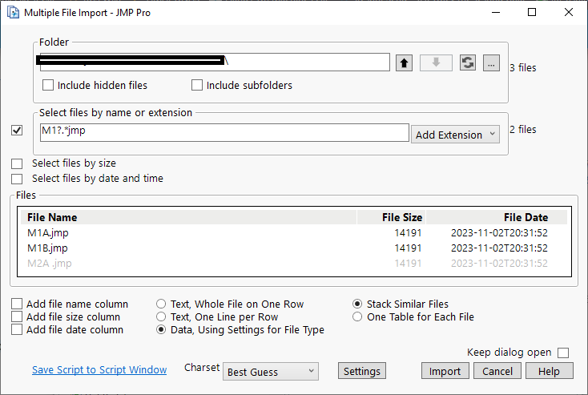Enable Include hidden files checkbox
Image resolution: width=588 pixels, height=395 pixels.
(x=49, y=85)
